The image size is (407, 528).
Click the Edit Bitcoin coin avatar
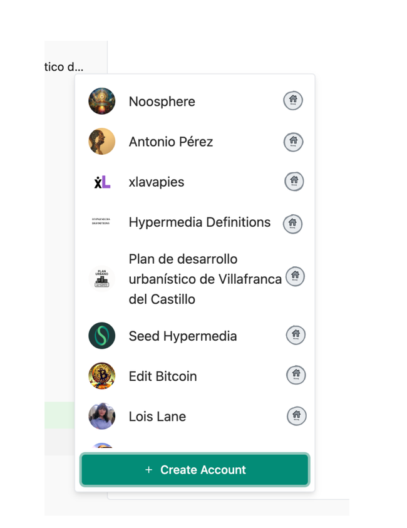click(x=101, y=376)
